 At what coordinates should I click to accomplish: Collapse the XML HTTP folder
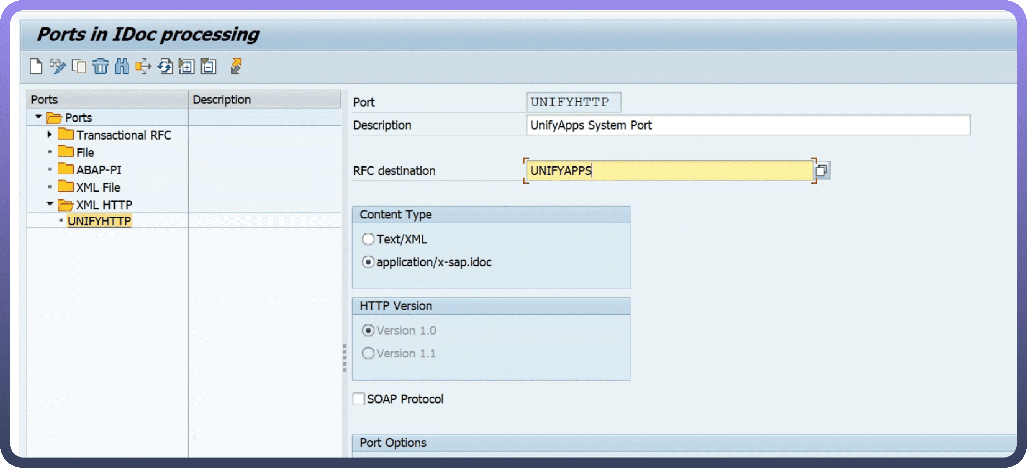point(50,204)
